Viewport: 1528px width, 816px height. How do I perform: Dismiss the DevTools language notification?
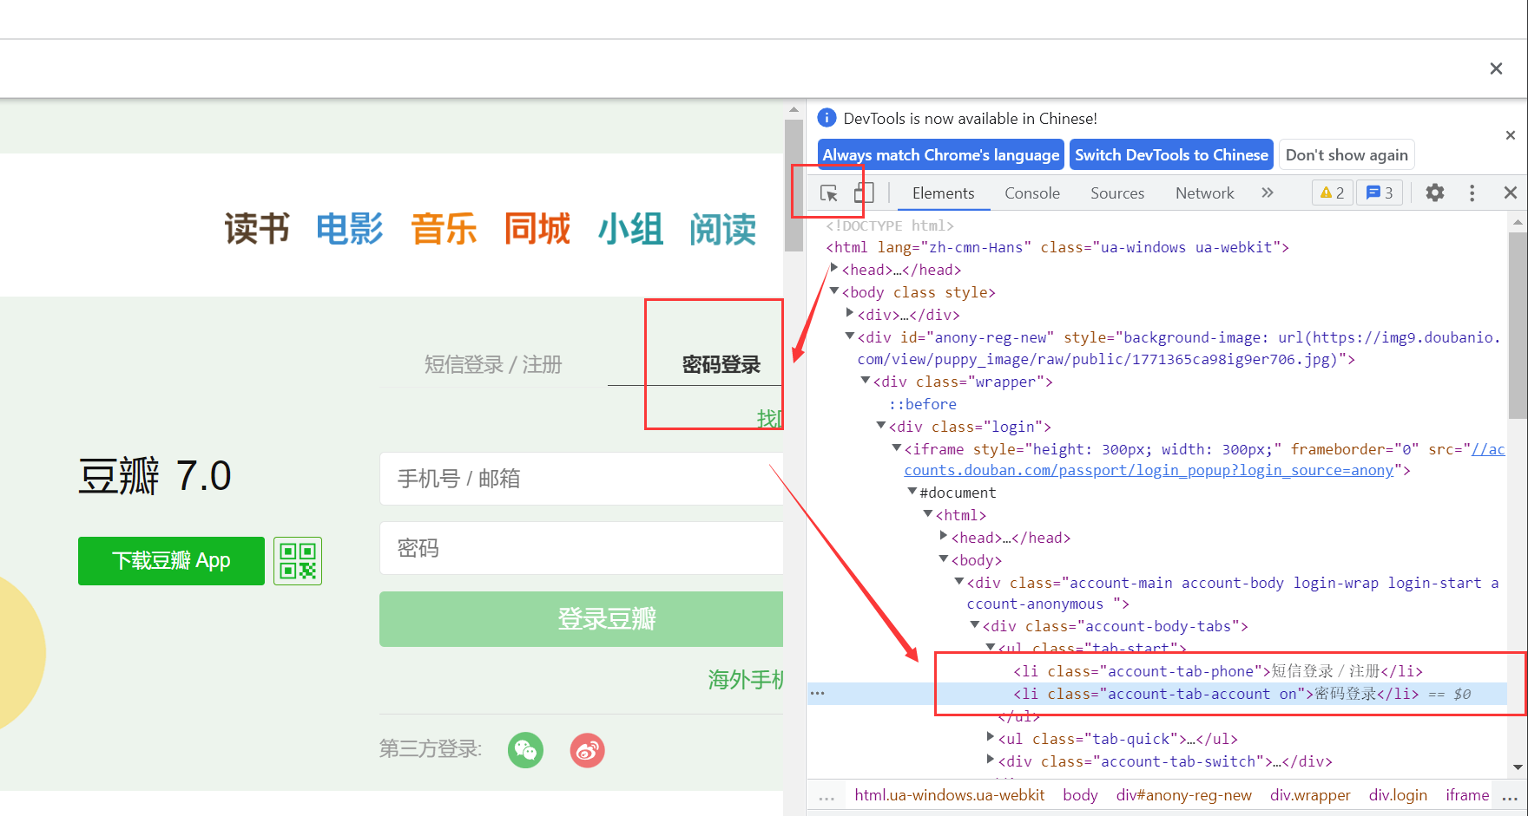[1511, 134]
